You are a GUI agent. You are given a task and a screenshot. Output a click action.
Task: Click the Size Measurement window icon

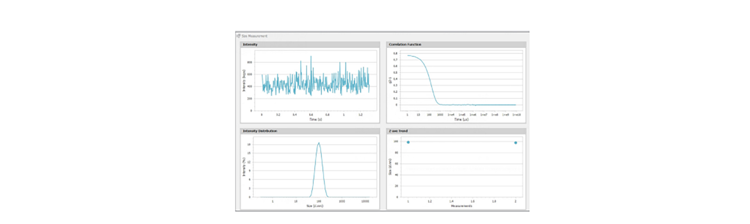tap(239, 36)
